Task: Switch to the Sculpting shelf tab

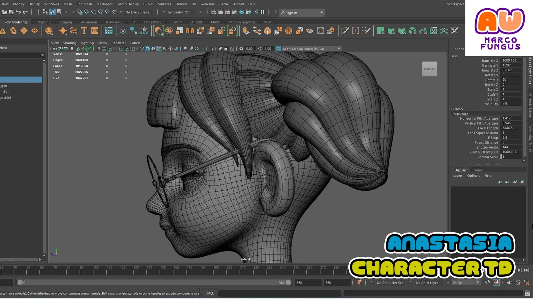Action: pos(43,22)
